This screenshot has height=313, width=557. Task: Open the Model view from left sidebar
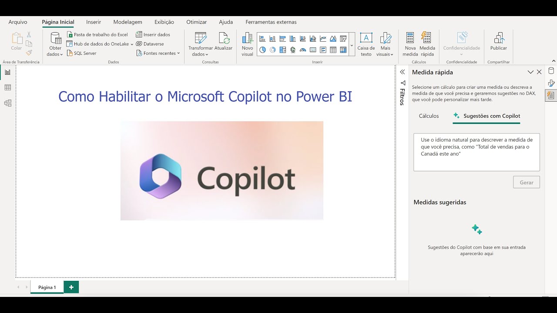(x=7, y=103)
